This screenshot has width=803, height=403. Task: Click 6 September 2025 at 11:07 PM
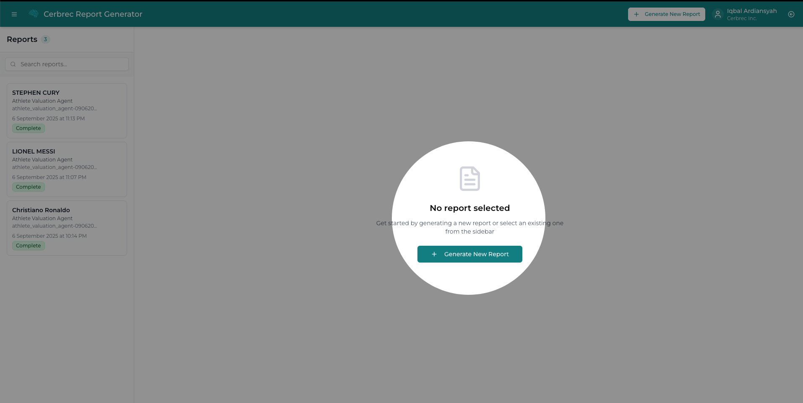[49, 177]
